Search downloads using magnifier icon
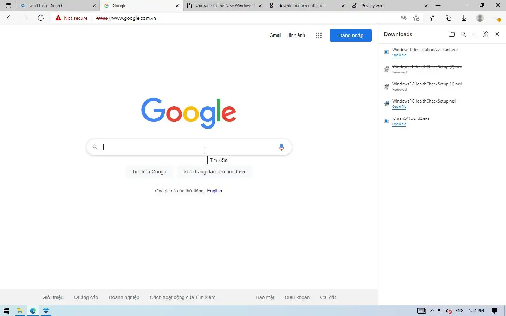The height and width of the screenshot is (316, 506). pyautogui.click(x=463, y=34)
